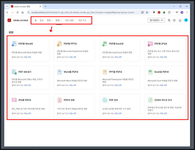Click 파일 선택 in Word를 PDF로 card
This screenshot has width=195, height=150.
point(73,85)
